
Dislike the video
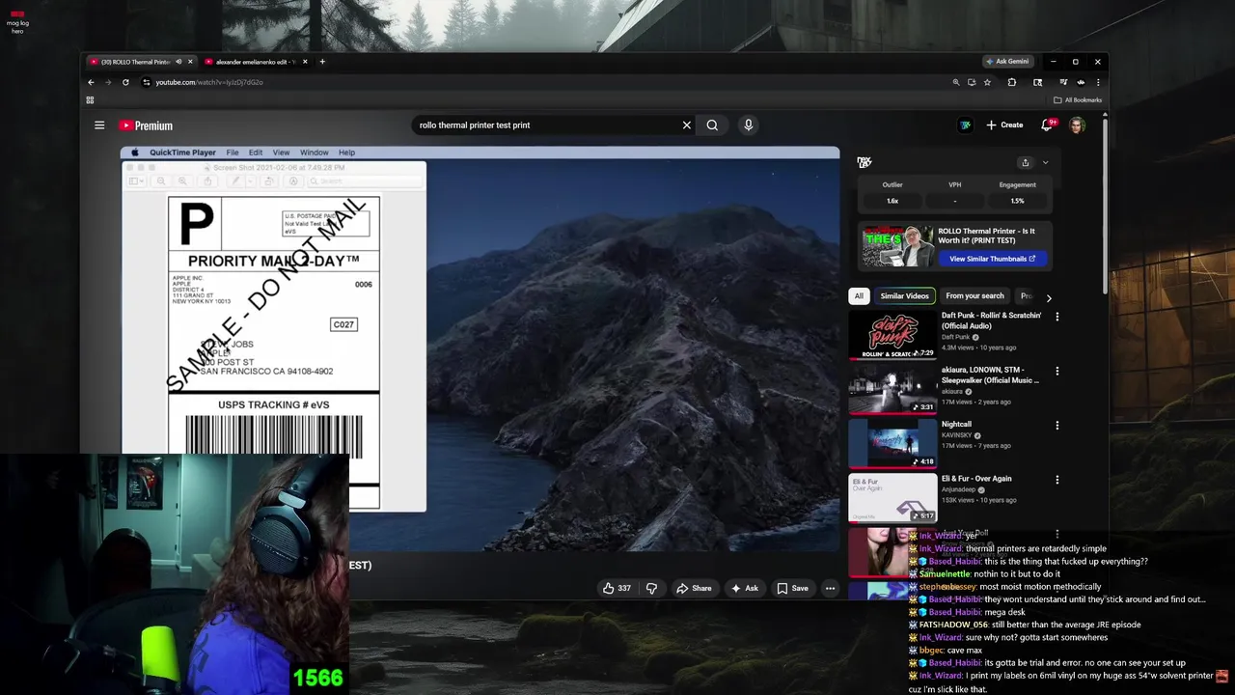pos(651,588)
